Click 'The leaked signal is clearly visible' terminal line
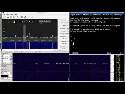125x94 pixels. (x=95, y=26)
